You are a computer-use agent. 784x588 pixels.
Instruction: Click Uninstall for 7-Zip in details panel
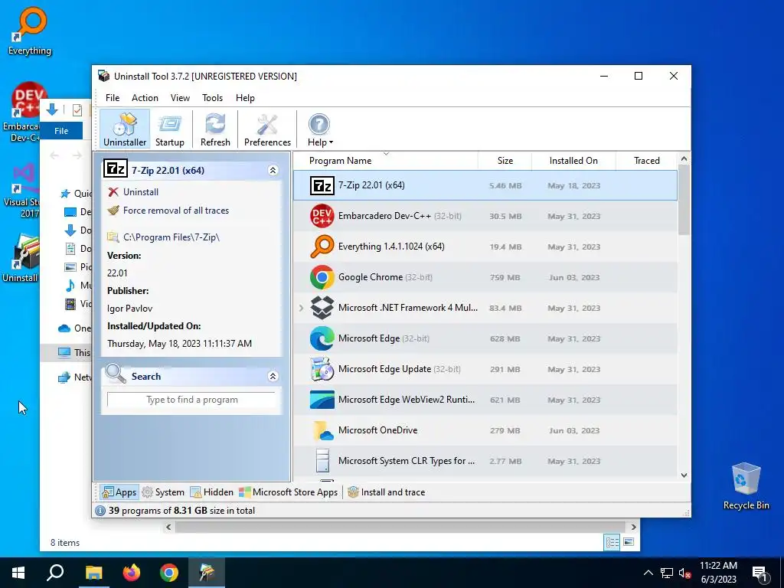[141, 192]
